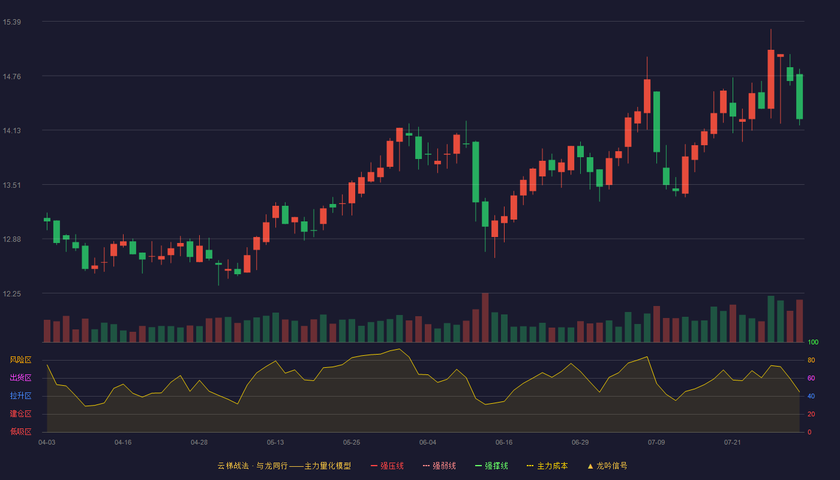Toggle the 强弱线 legend item
Screen dimensions: 840x480
439,466
